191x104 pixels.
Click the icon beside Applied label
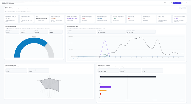pyautogui.click(x=184, y=8)
